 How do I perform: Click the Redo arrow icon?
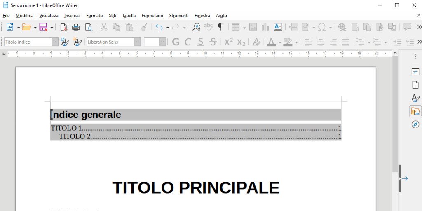(176, 27)
